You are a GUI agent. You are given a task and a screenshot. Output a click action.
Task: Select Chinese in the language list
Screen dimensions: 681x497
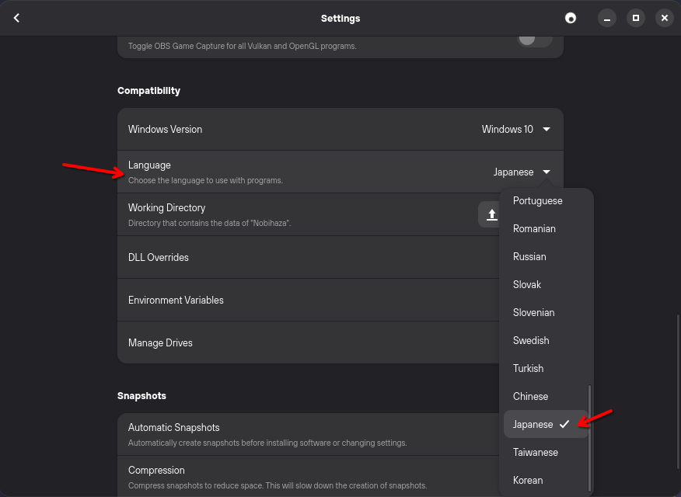[x=530, y=396]
